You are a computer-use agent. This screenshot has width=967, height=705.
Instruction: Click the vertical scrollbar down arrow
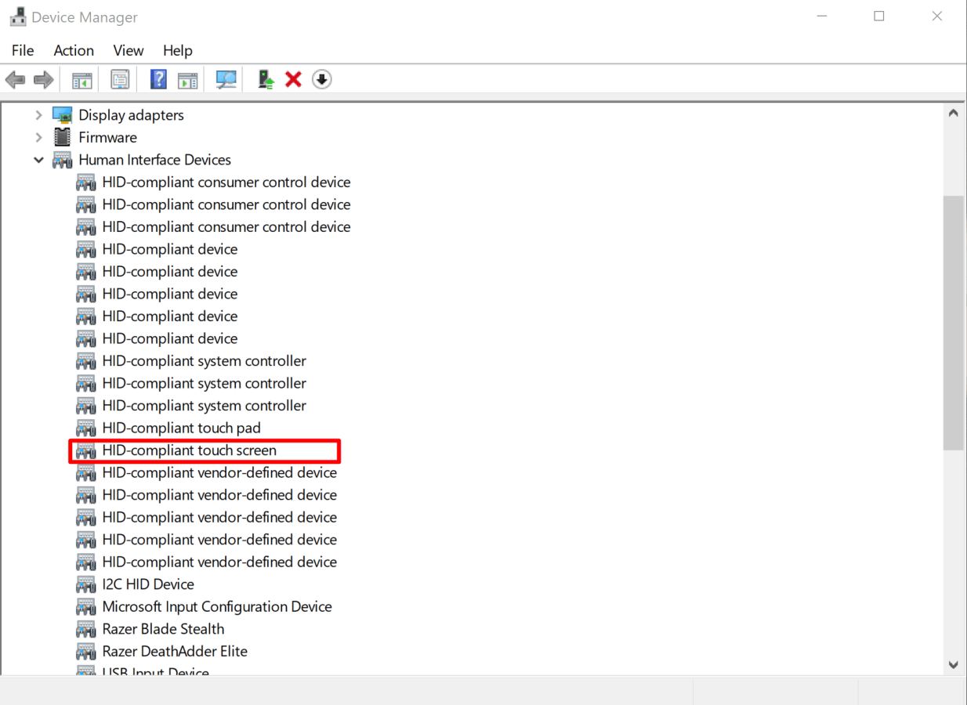coord(953,665)
